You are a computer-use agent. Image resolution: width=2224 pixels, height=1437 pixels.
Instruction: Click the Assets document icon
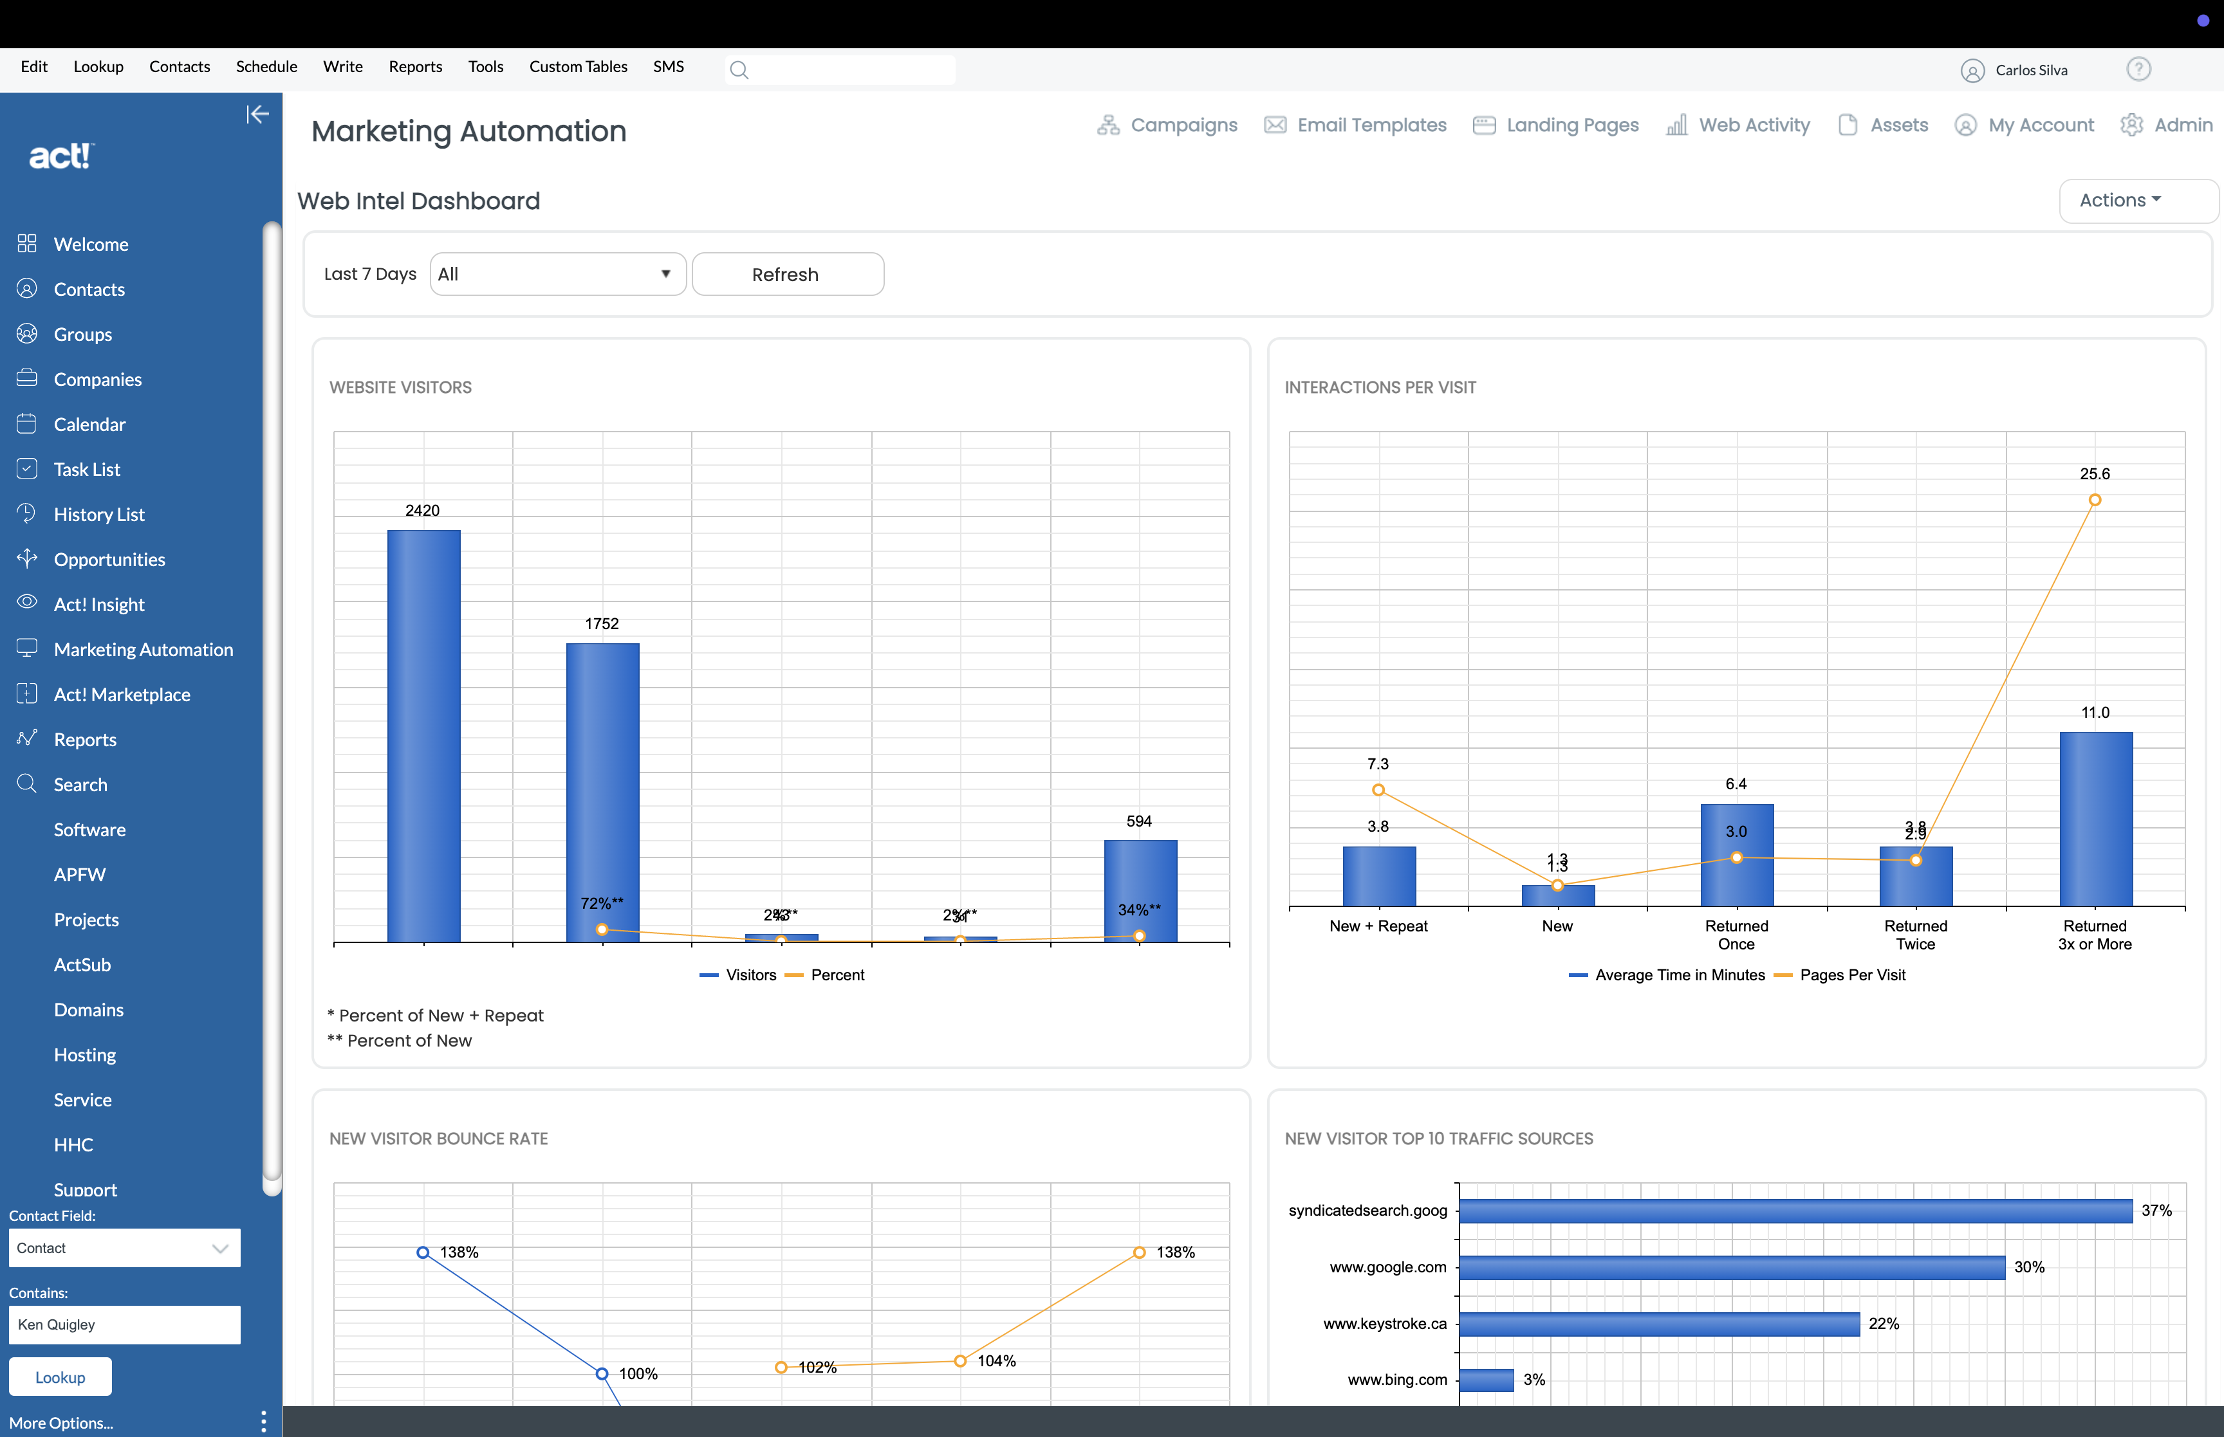(1848, 125)
